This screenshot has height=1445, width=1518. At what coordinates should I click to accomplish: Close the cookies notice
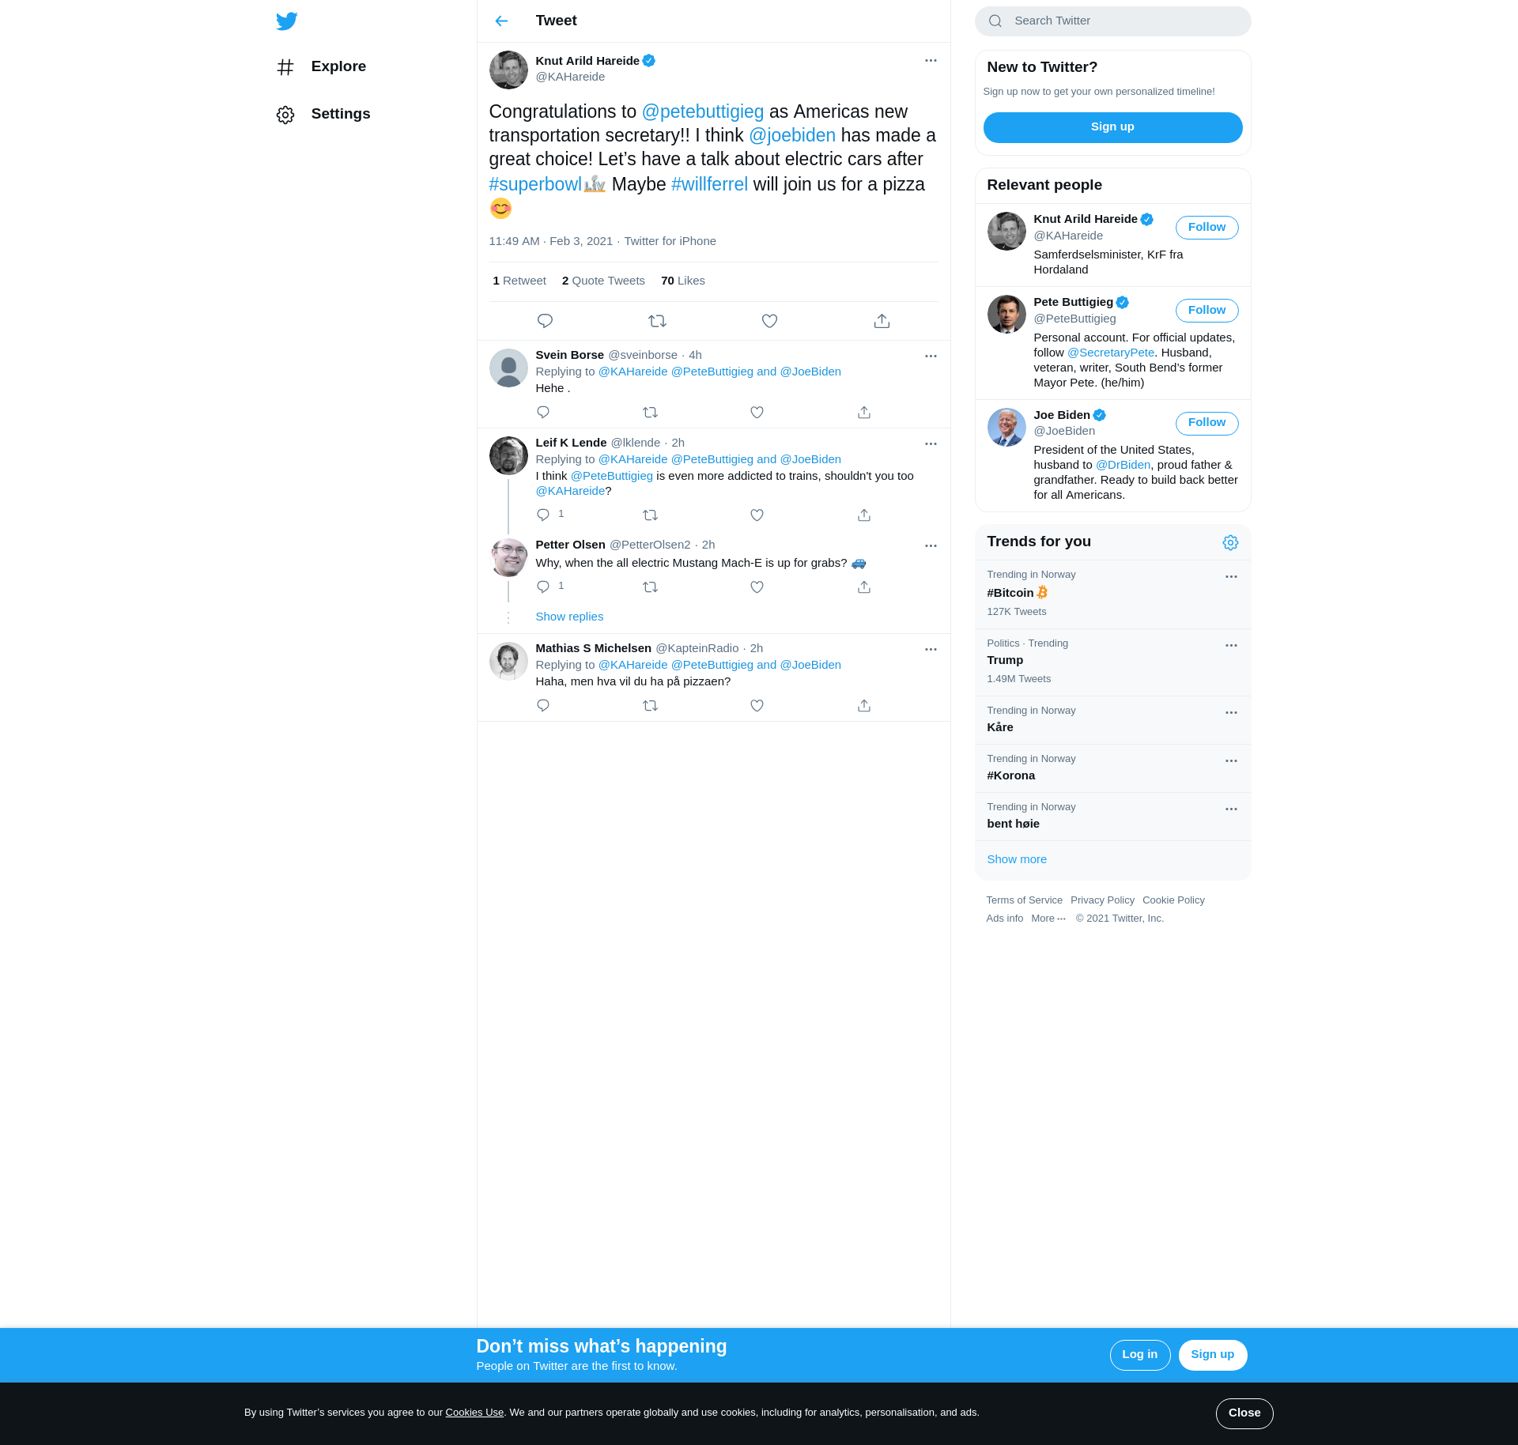pos(1244,1413)
